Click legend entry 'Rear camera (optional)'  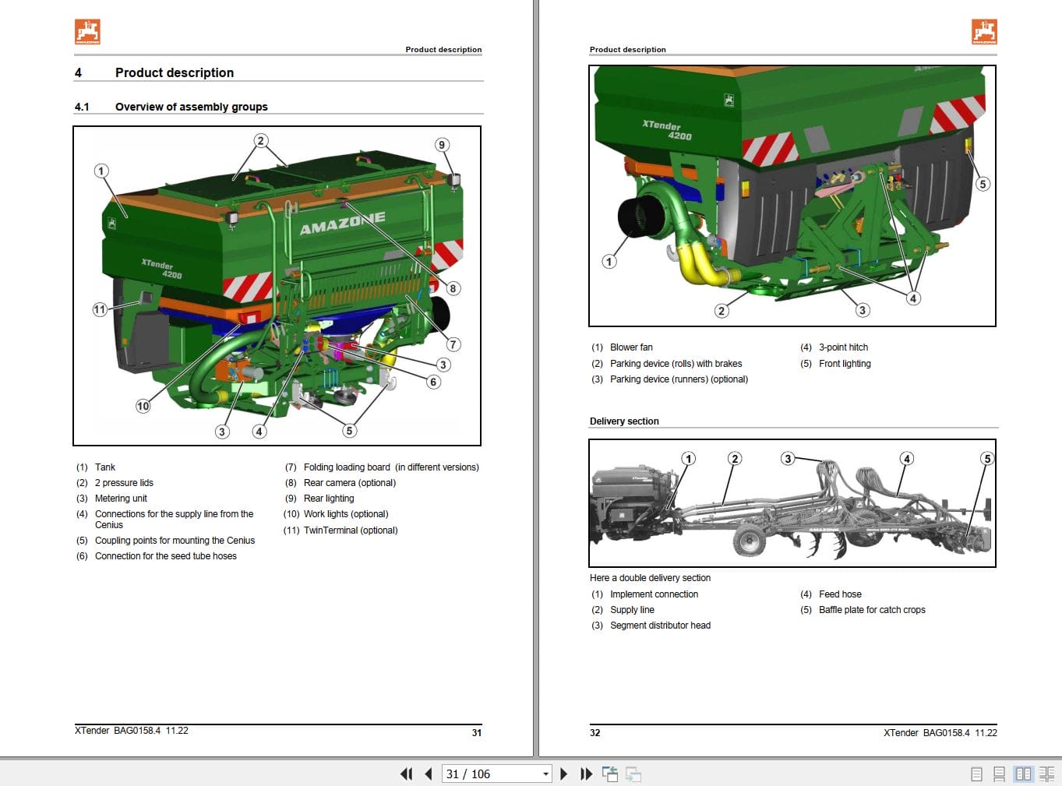(x=350, y=483)
